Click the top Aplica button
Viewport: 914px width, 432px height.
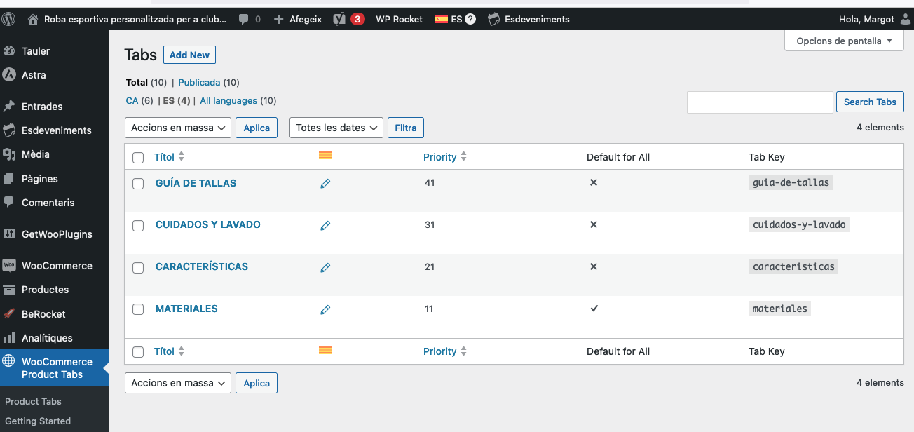(257, 128)
